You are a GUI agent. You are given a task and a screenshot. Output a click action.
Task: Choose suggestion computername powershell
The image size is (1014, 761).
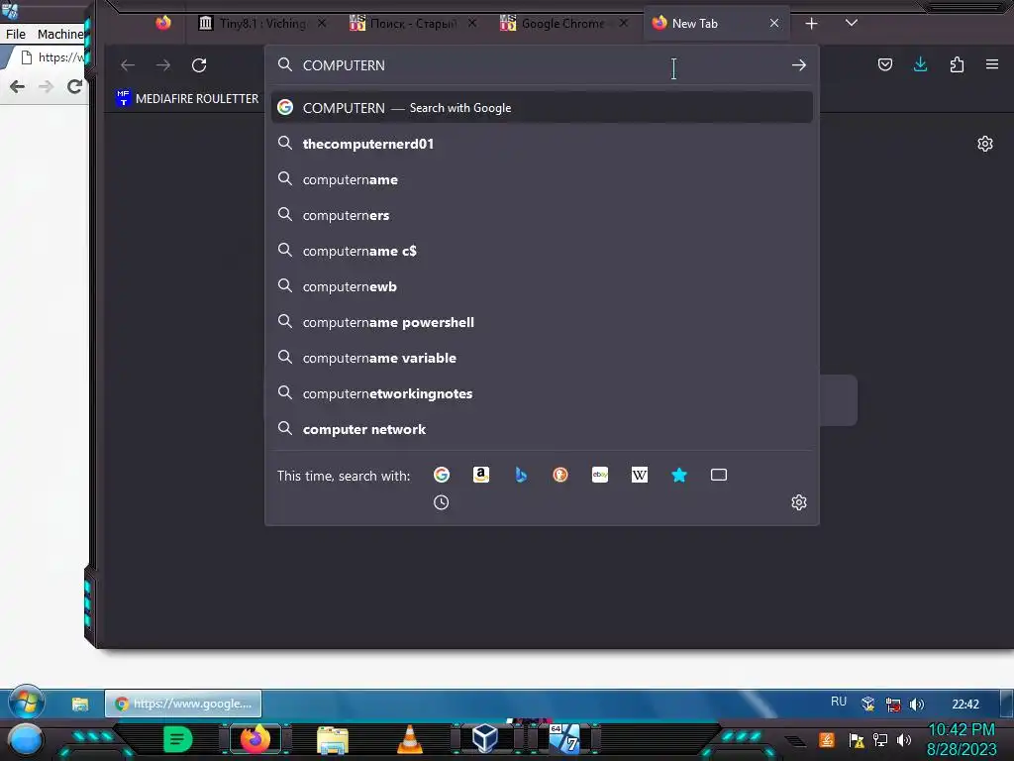[542, 322]
